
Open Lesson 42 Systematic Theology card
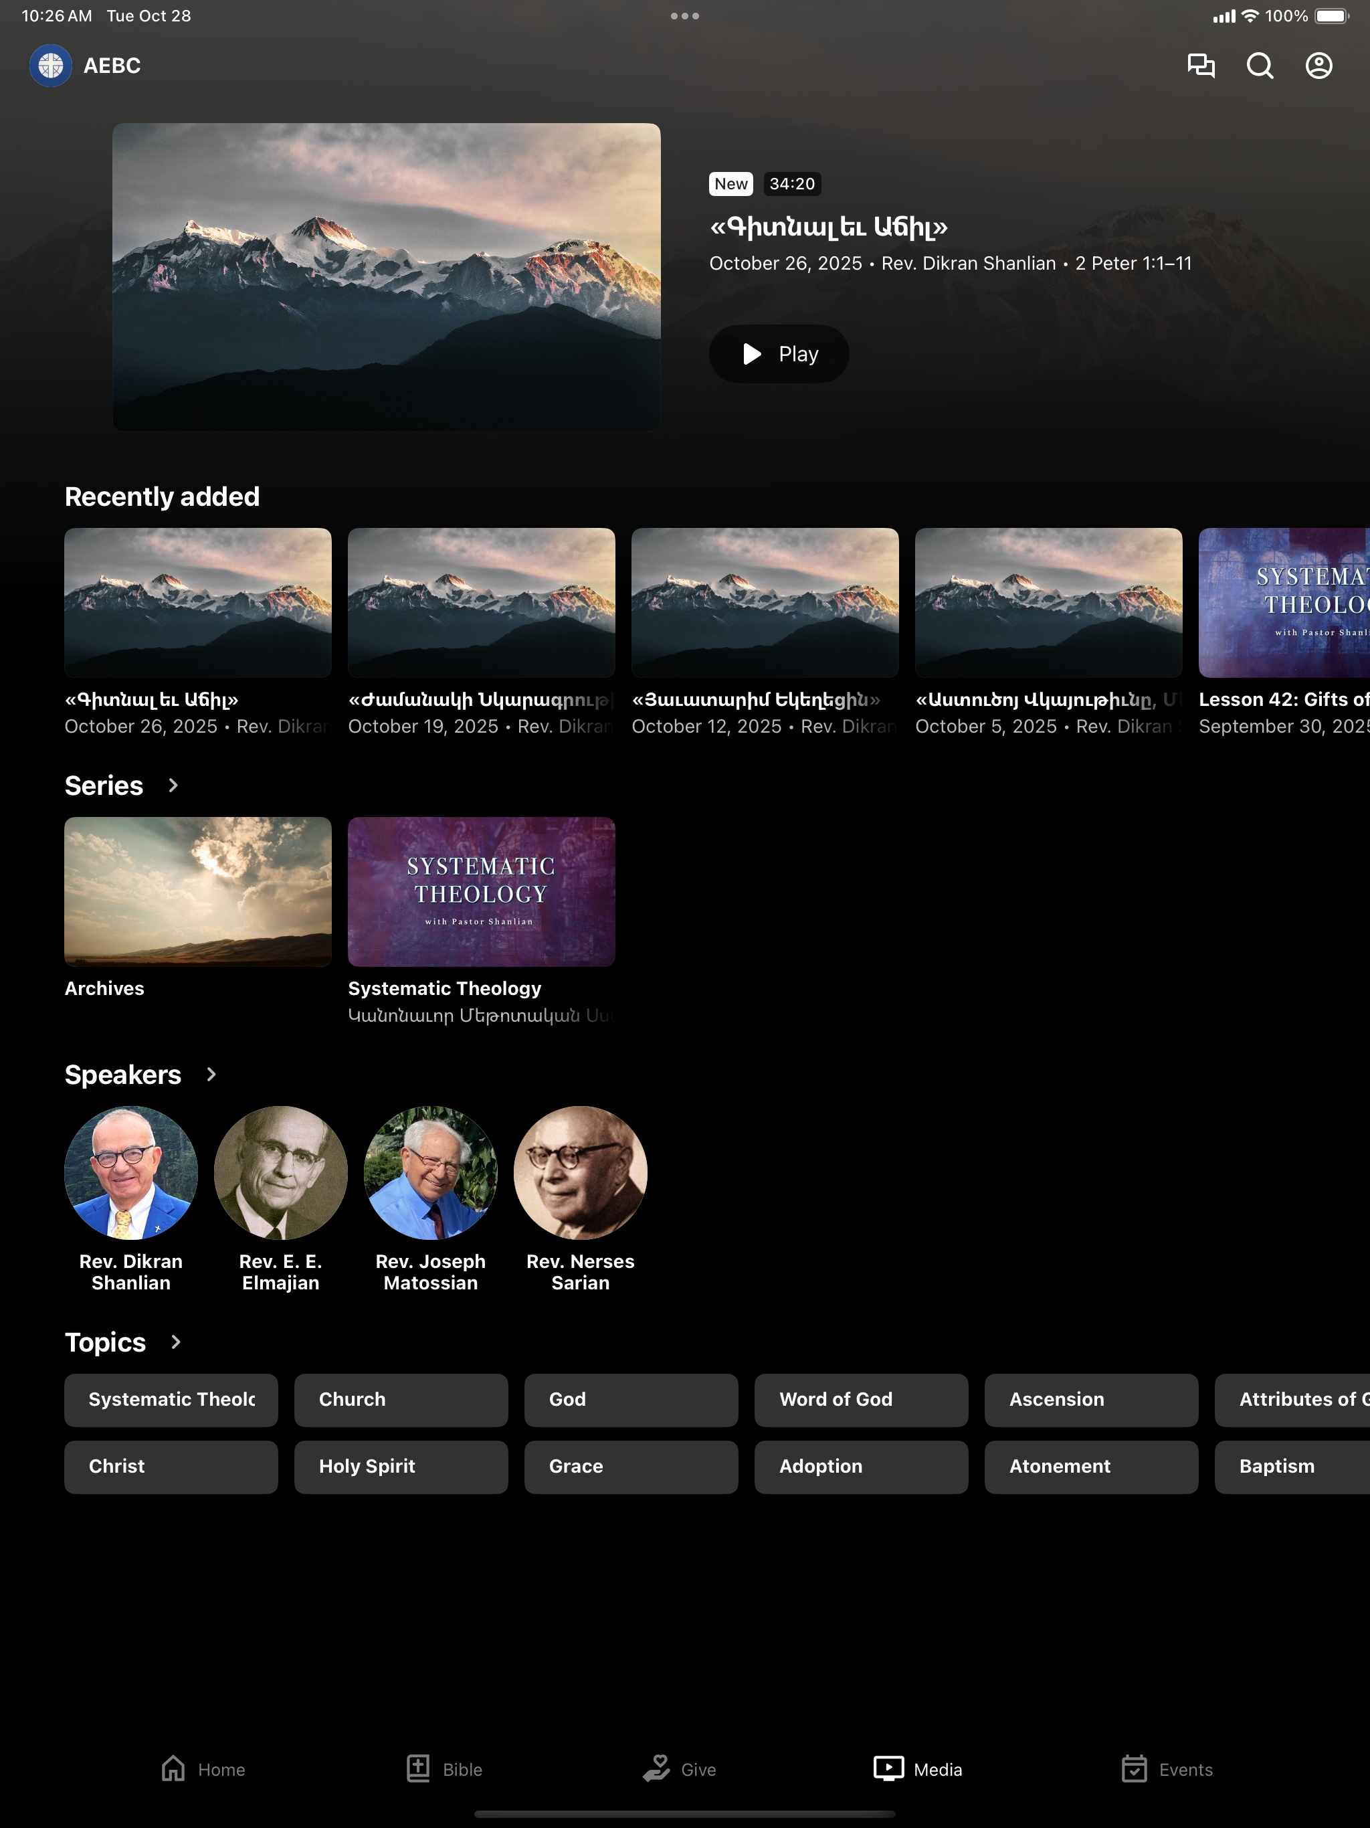(x=1284, y=632)
